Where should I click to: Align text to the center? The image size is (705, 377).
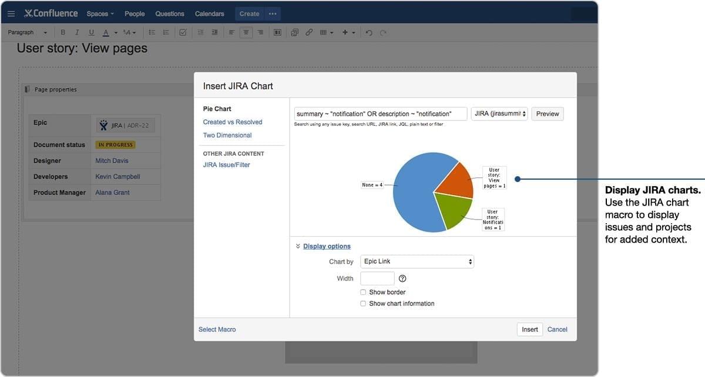(246, 32)
